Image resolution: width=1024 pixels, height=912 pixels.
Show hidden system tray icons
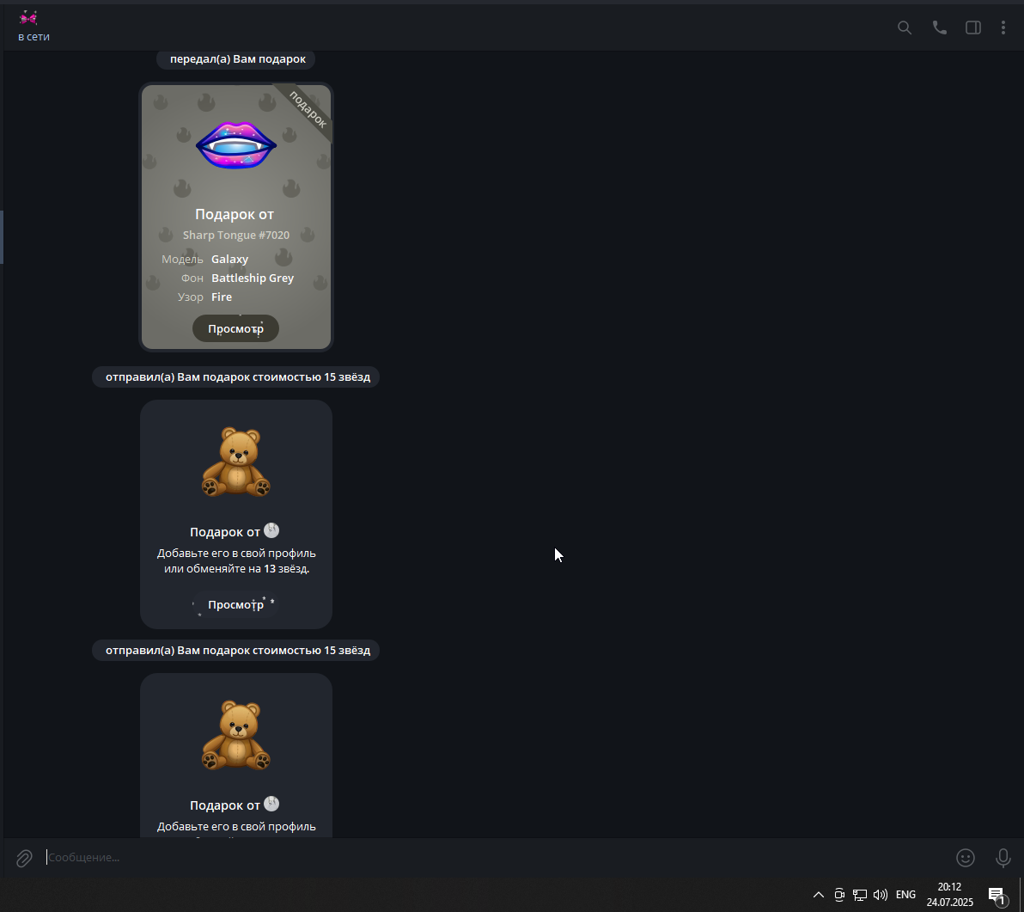(x=819, y=895)
